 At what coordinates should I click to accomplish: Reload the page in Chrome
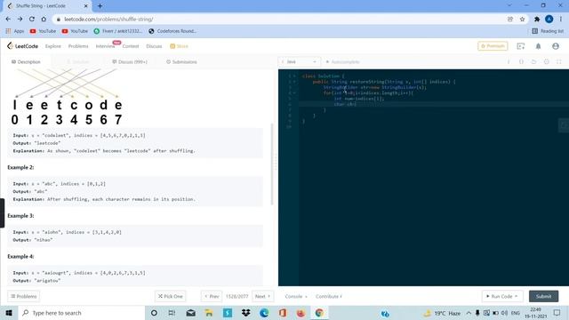pos(32,20)
